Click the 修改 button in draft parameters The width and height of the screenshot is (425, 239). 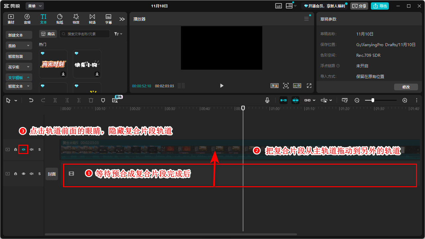pos(406,87)
